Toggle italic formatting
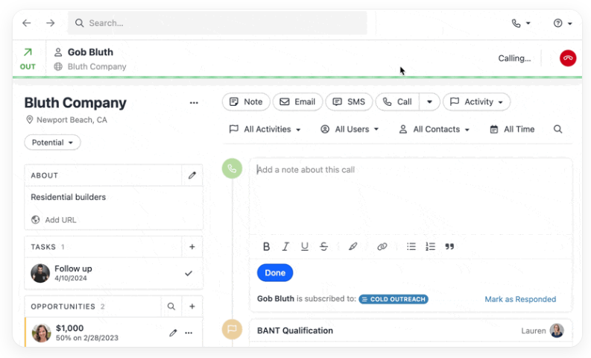The height and width of the screenshot is (358, 591). (x=285, y=247)
